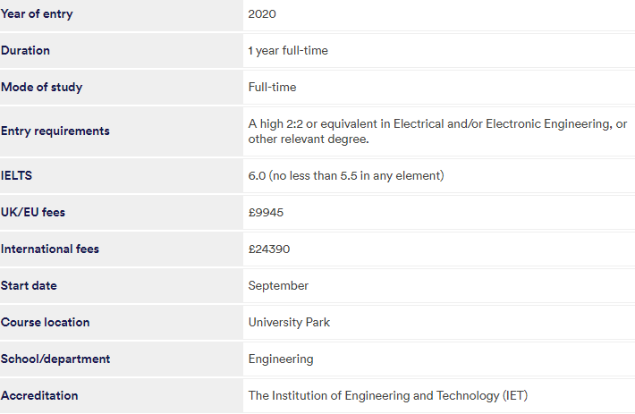Click the 'Entry requirements' label
635x414 pixels.
tap(55, 131)
